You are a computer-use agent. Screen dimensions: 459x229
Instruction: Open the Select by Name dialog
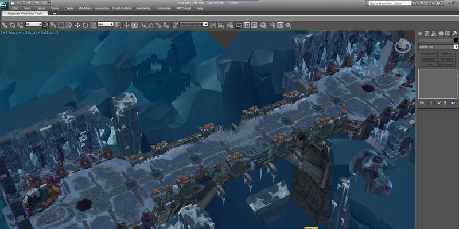tap(53, 25)
